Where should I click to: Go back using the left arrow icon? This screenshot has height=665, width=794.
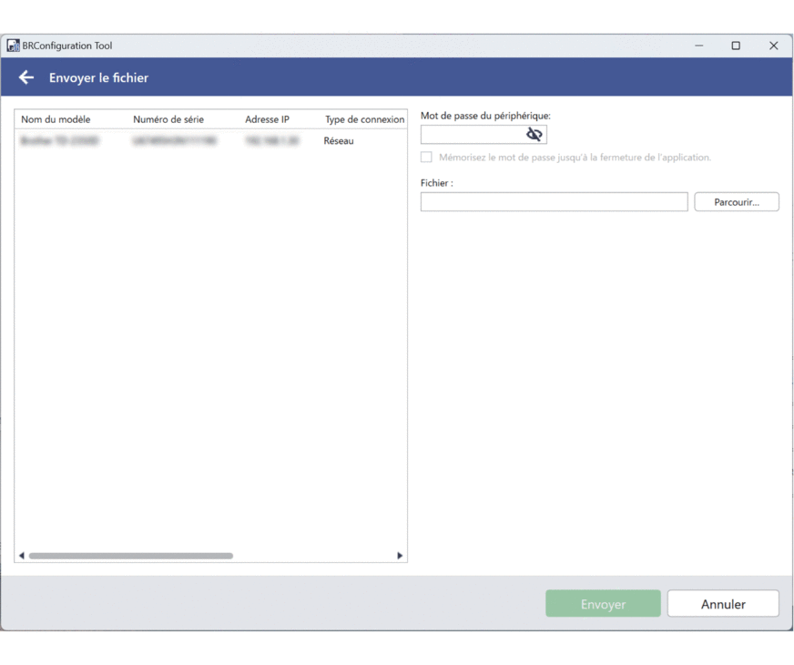coord(26,77)
